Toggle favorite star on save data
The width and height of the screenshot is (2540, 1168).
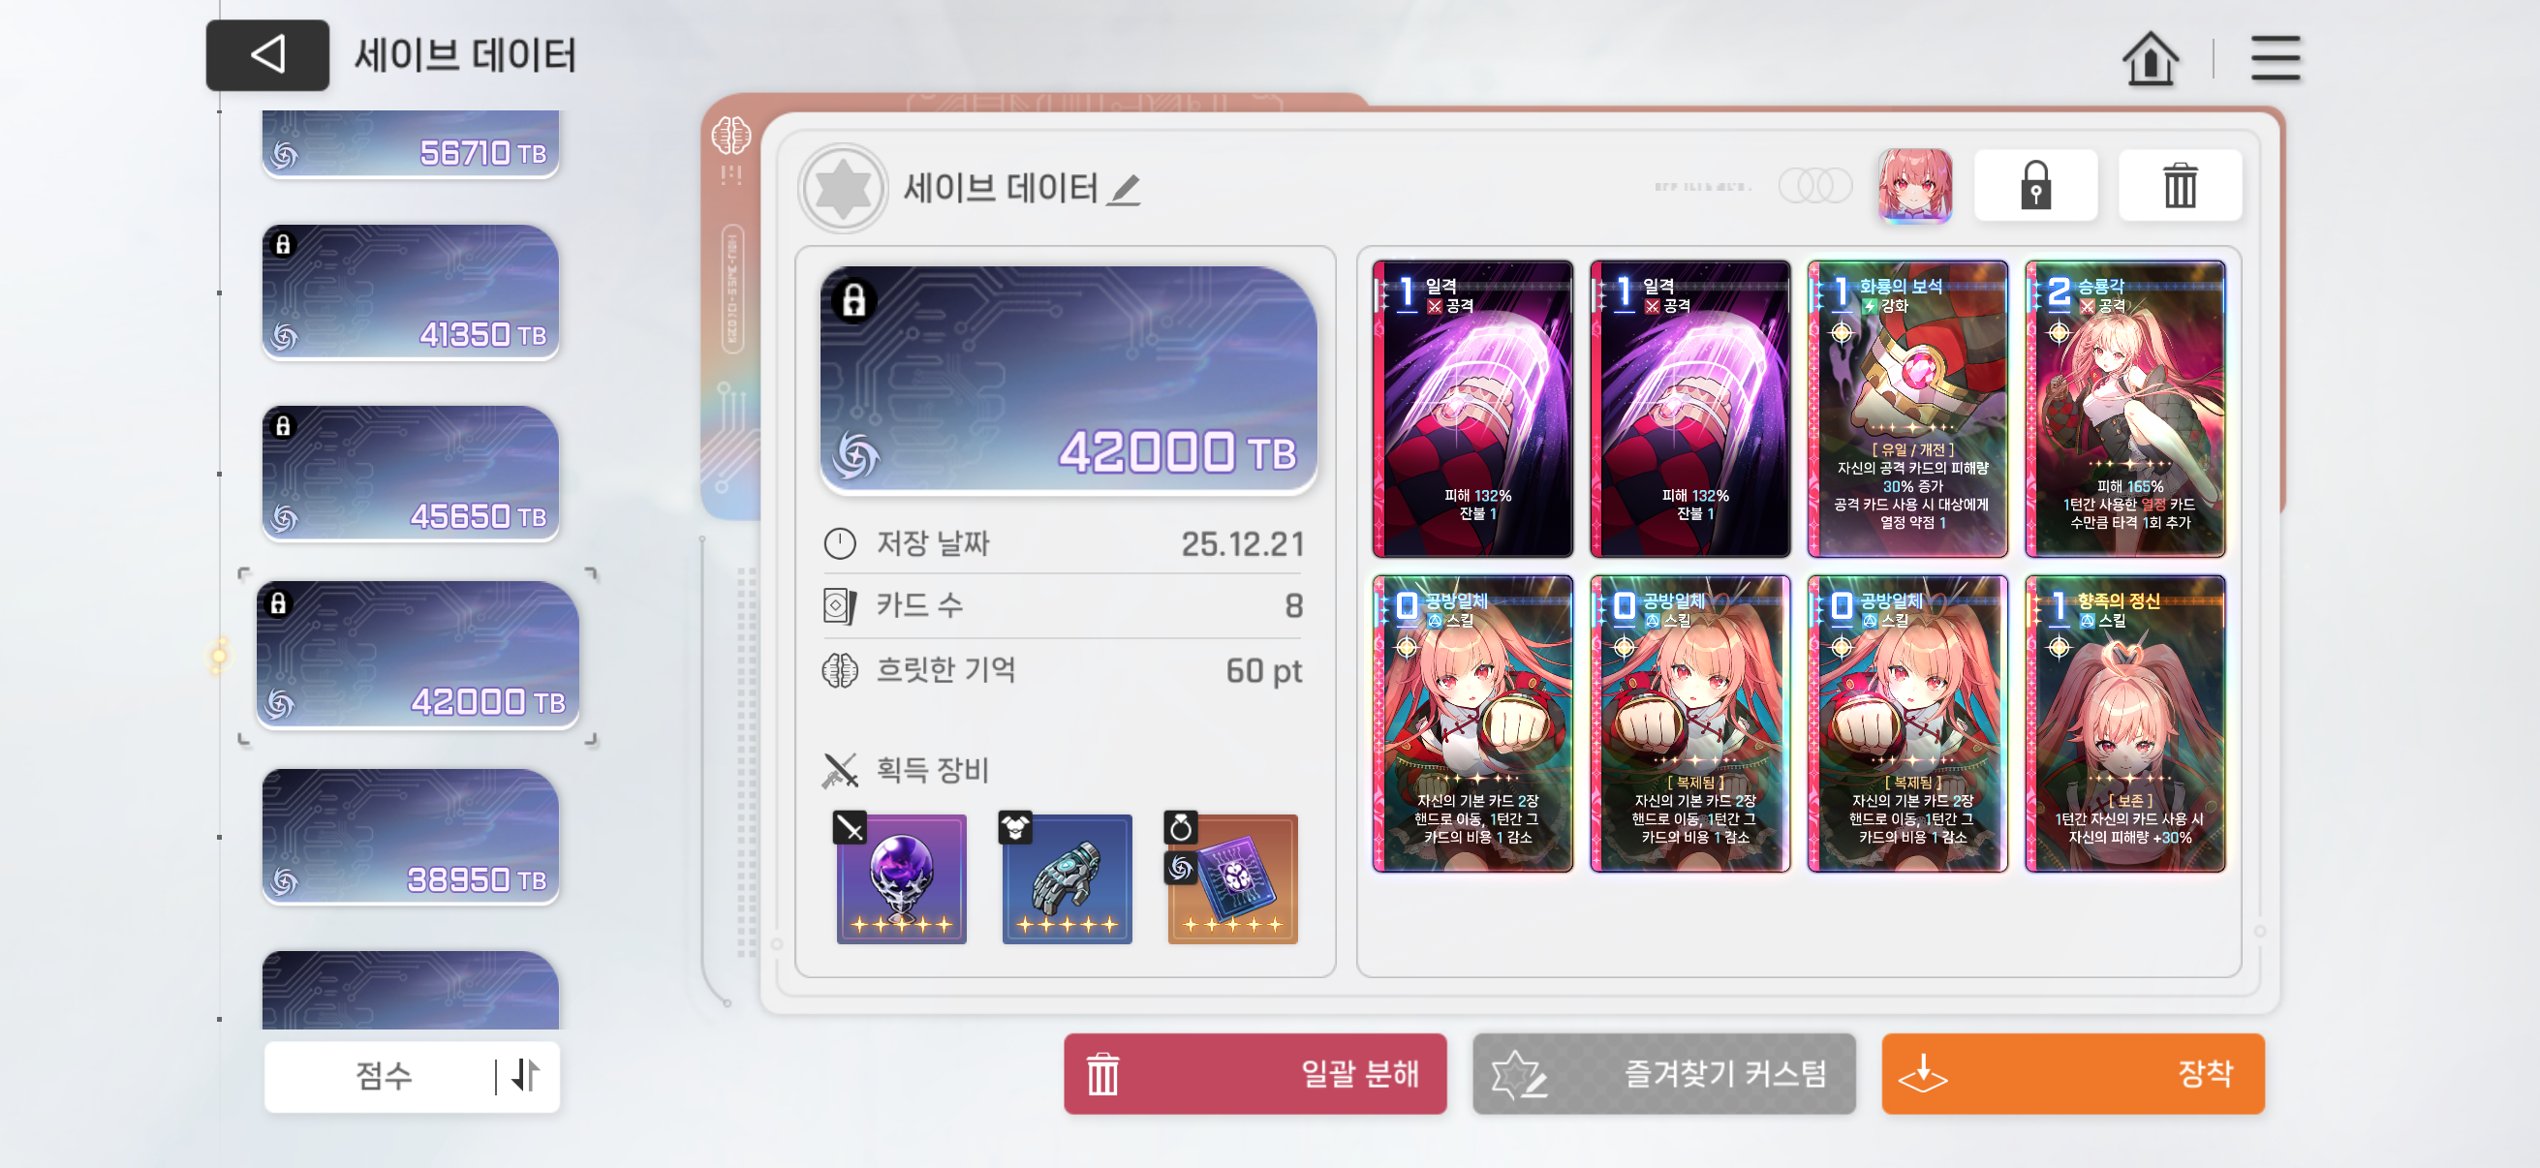pos(843,189)
